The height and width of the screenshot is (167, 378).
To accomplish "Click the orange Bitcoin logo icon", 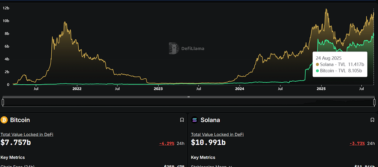I will coord(4,120).
